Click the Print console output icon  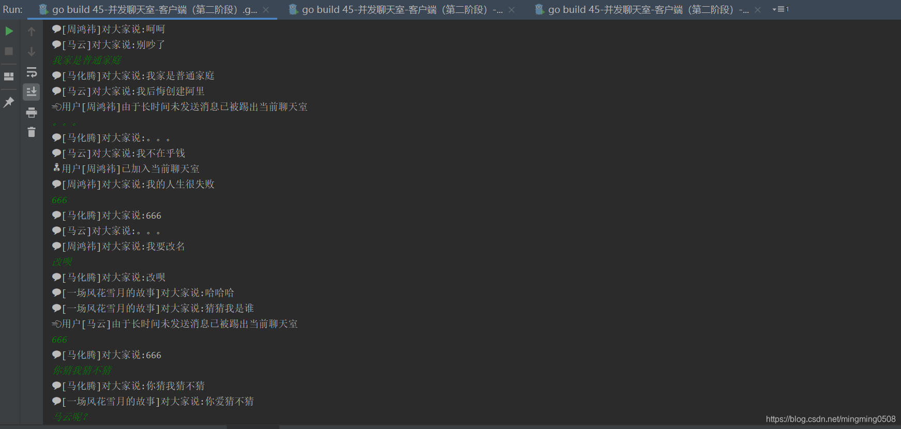tap(32, 112)
